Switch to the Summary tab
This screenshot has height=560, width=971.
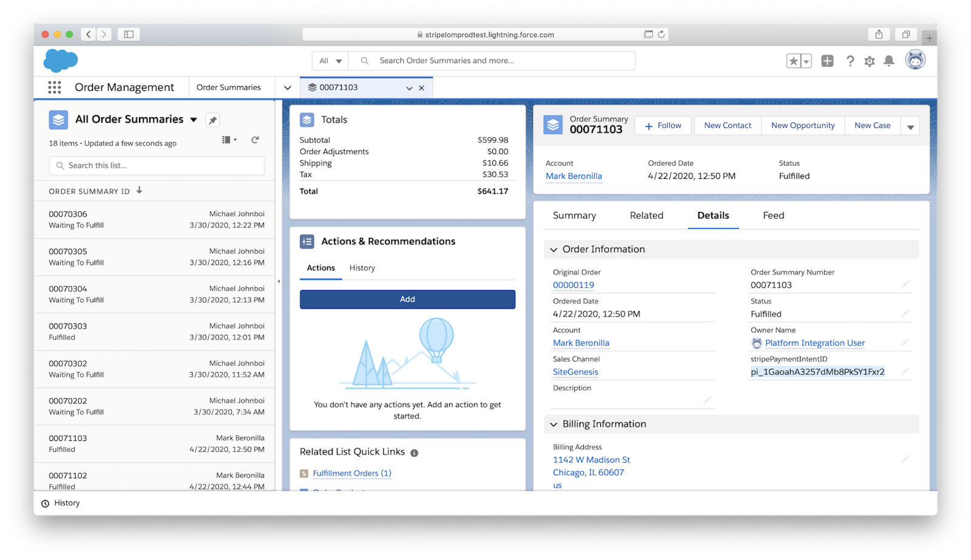(574, 215)
